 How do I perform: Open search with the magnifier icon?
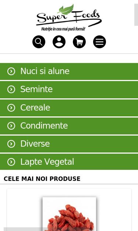(39, 42)
